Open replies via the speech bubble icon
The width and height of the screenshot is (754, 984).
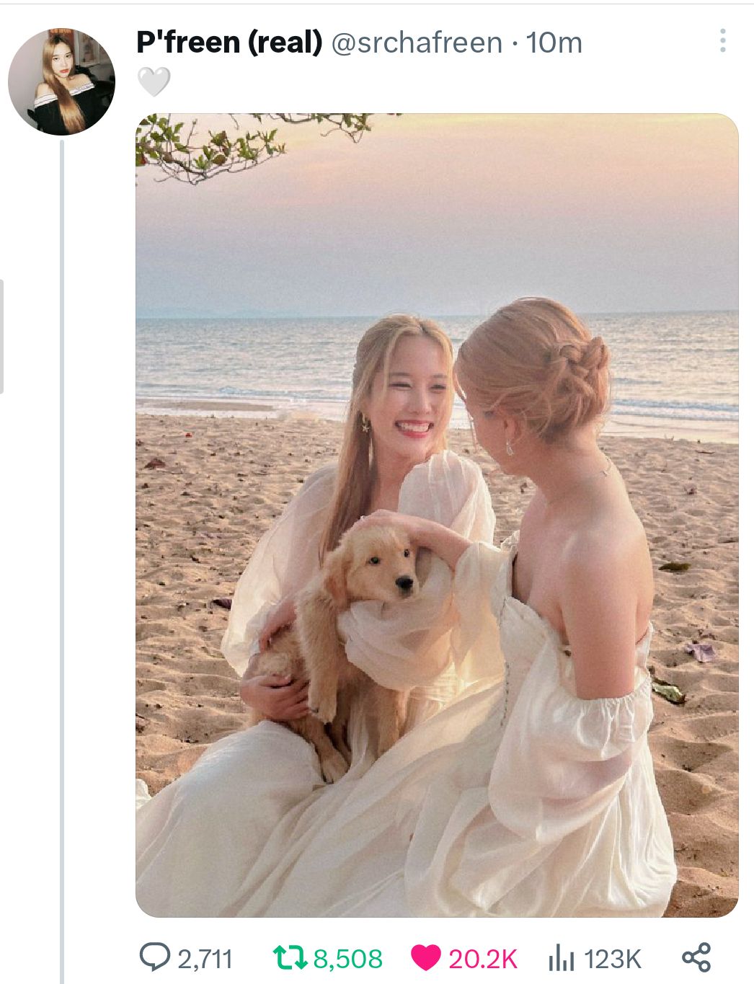(x=153, y=957)
